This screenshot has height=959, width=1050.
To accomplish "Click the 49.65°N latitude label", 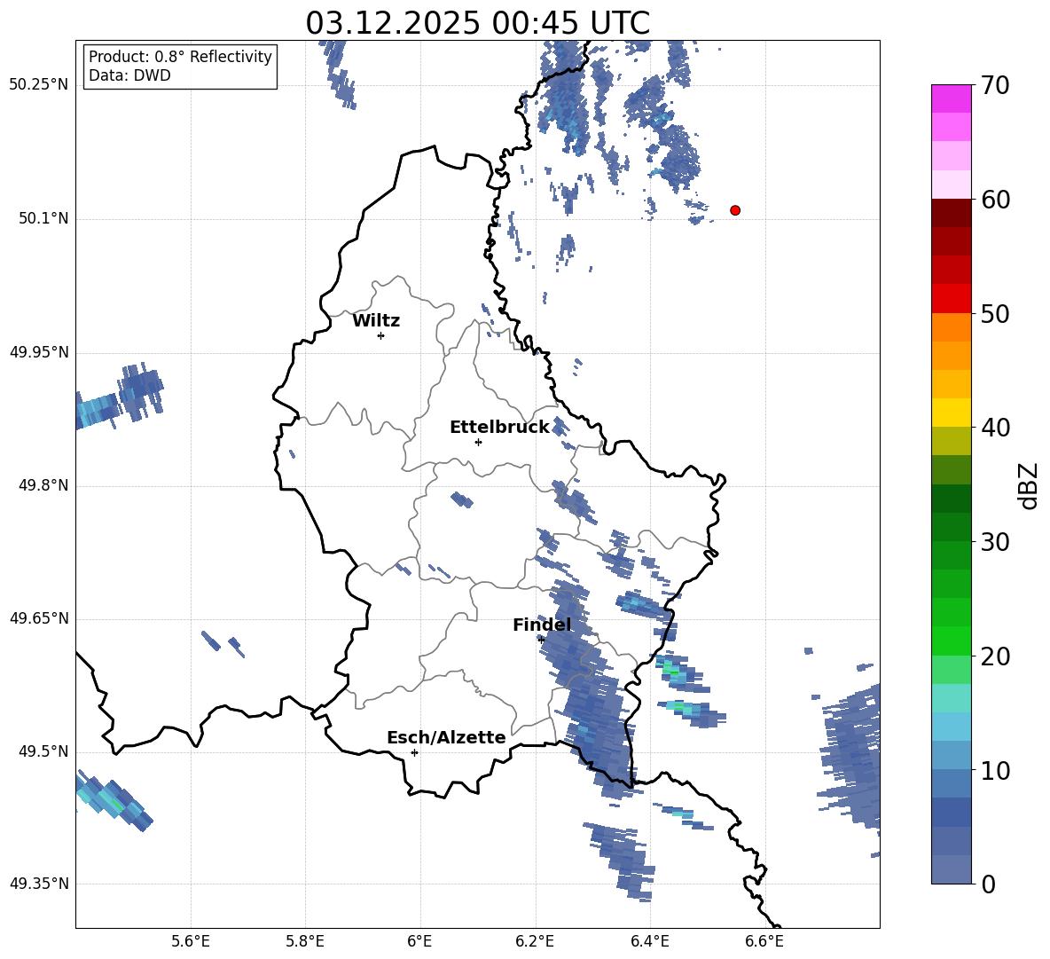I will [39, 618].
